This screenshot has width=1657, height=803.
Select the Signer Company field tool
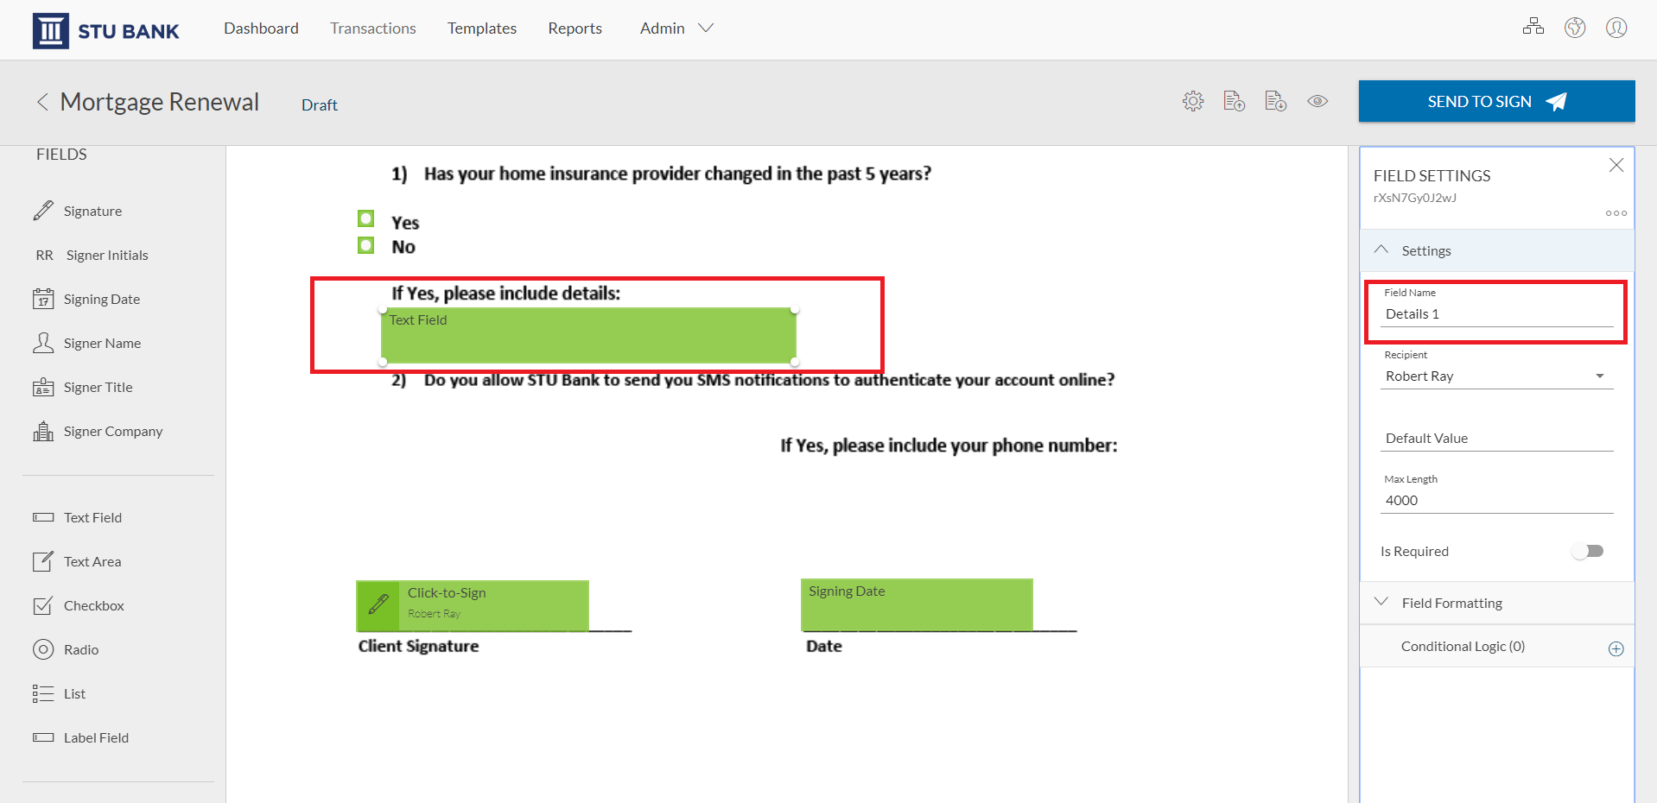pyautogui.click(x=98, y=431)
